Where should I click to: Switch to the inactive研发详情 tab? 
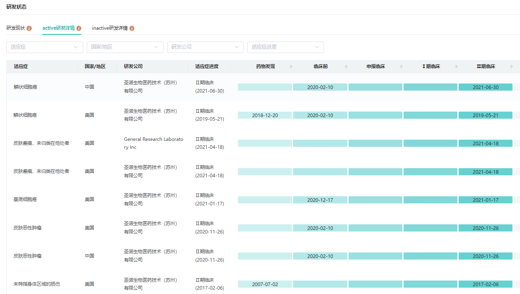pyautogui.click(x=110, y=28)
